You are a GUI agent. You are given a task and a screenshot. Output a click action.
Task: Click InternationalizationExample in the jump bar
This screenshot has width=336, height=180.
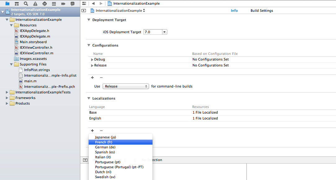136,3
